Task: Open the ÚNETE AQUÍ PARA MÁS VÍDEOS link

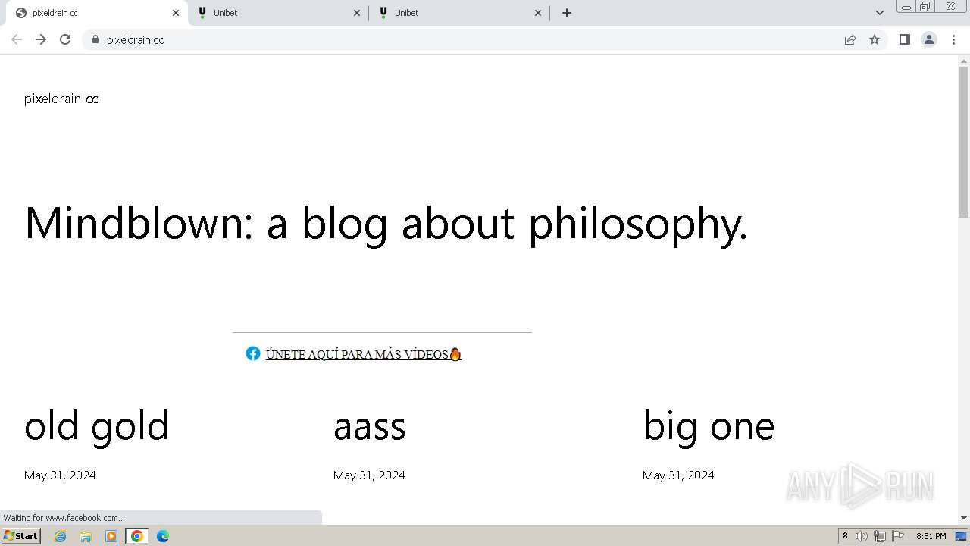Action: click(x=364, y=354)
